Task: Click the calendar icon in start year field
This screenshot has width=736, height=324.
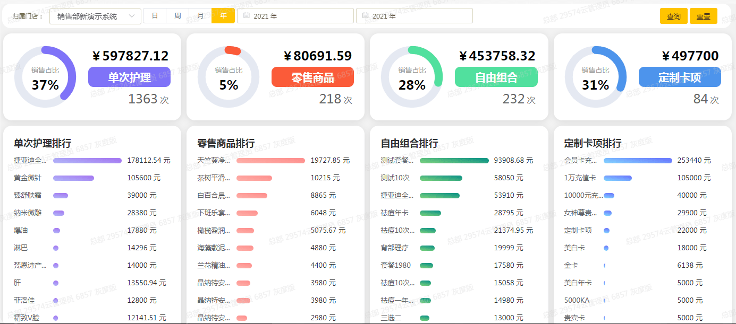Action: pyautogui.click(x=246, y=16)
